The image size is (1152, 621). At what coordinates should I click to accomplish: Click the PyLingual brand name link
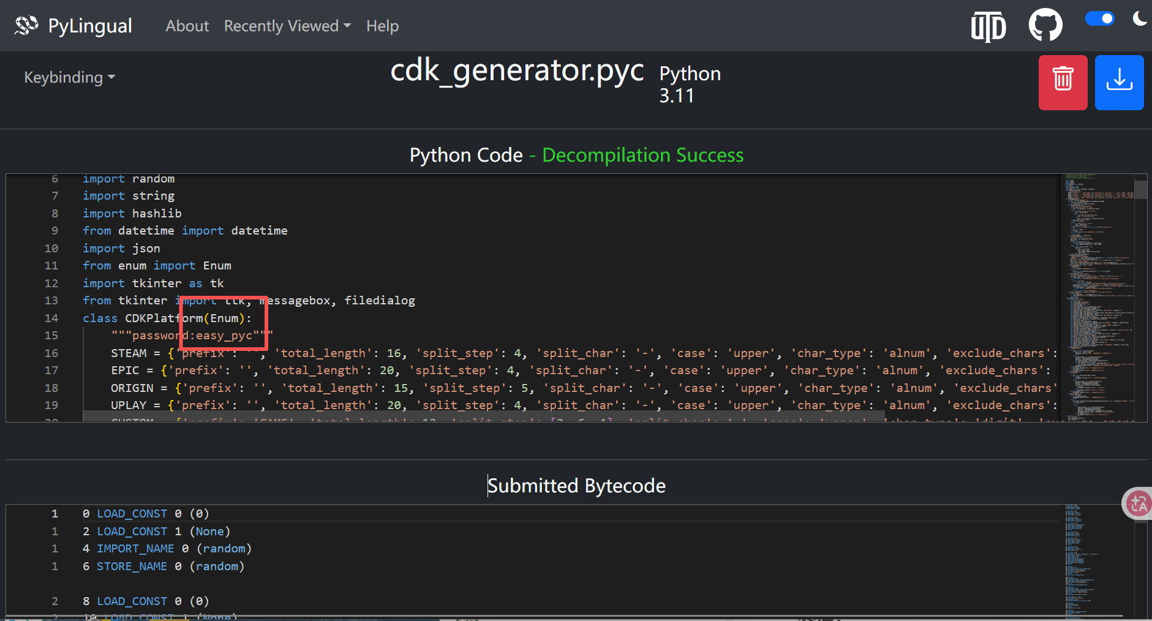click(x=90, y=26)
